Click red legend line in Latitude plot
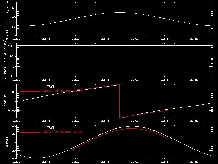218x164 pixels. click(30, 133)
